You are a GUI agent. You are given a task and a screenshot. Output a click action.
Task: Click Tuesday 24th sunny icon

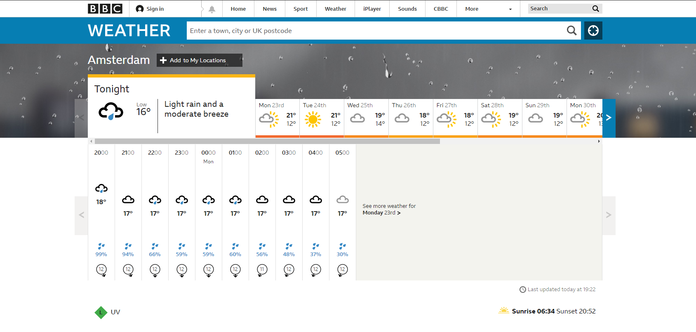click(x=313, y=120)
